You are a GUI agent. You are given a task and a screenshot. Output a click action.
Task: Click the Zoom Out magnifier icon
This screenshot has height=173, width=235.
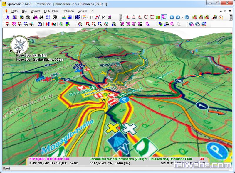134,17
